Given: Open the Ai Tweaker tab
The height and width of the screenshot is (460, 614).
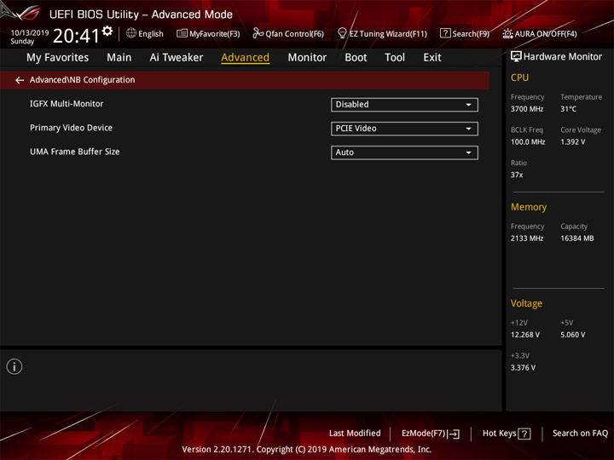Looking at the screenshot, I should (x=177, y=58).
